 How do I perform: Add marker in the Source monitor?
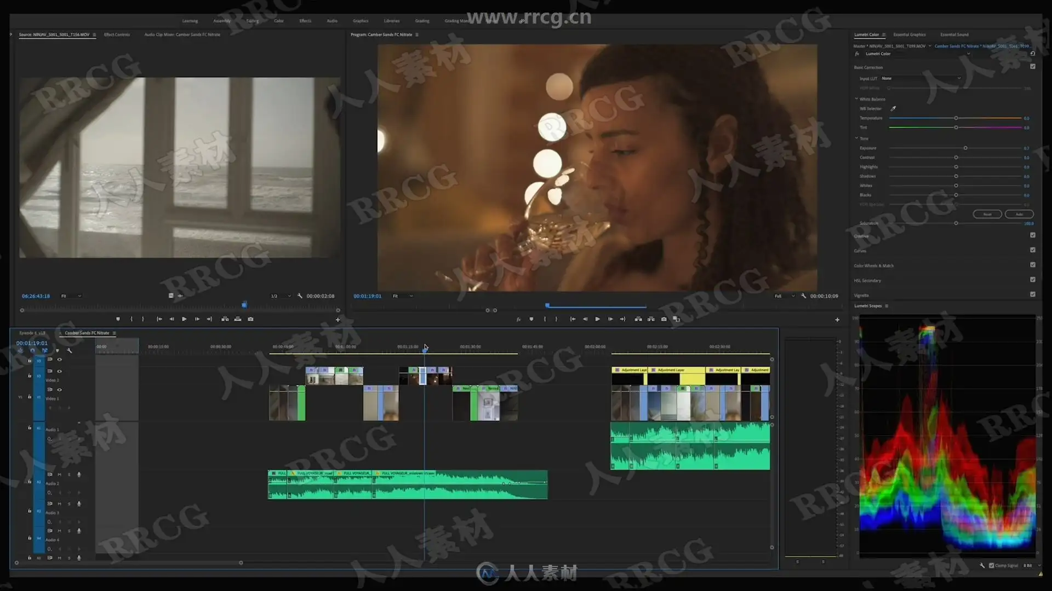118,319
